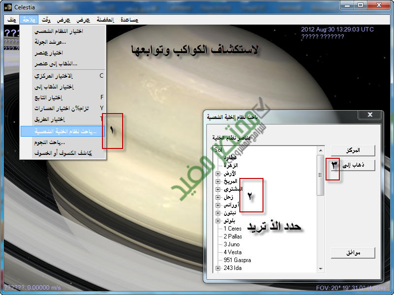Choose الاختيار المركزي (C) menu entry
This screenshot has width=394, height=295.
coord(63,76)
